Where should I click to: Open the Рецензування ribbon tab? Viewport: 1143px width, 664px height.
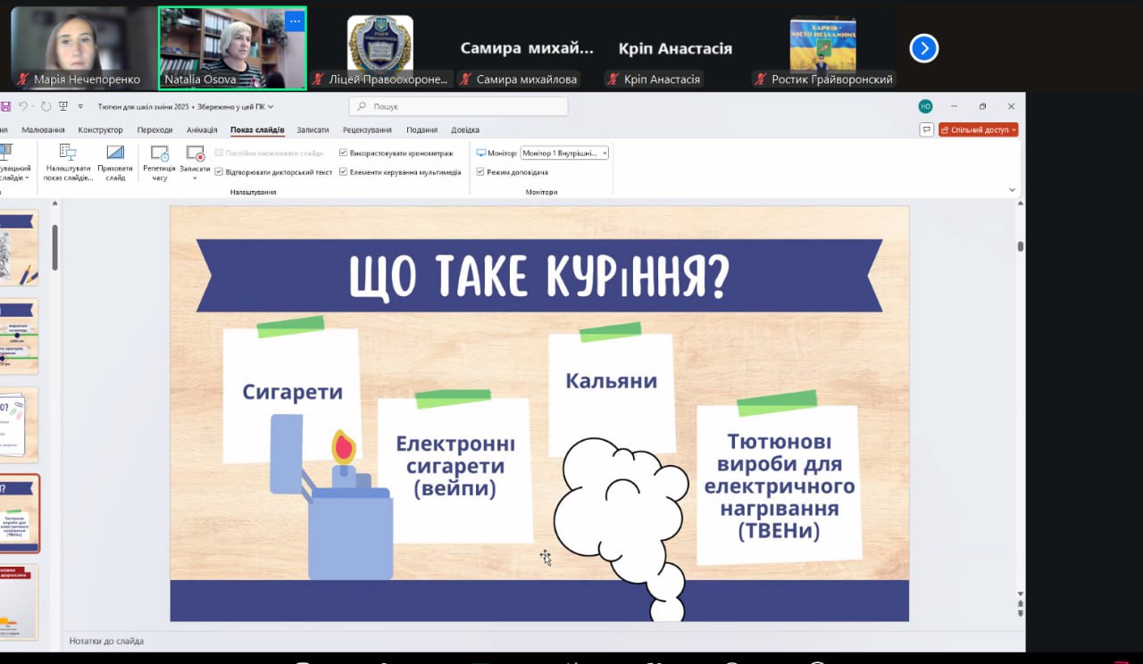[x=367, y=130]
